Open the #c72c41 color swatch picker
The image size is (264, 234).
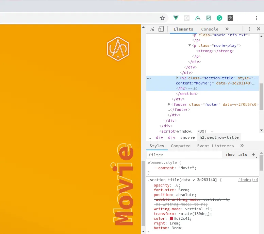[x=171, y=218]
